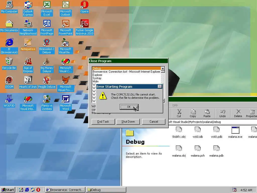Viewport: 257px width, 193px height.
Task: Click Copy in Debug window toolbar
Action: (x=193, y=113)
